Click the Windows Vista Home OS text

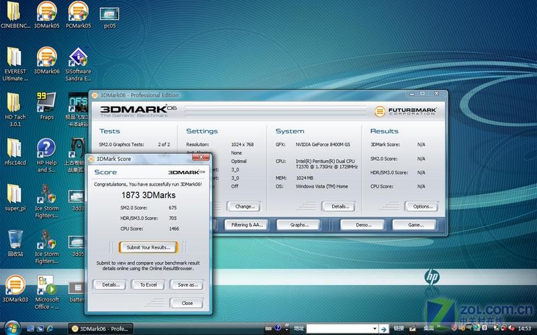coord(322,187)
